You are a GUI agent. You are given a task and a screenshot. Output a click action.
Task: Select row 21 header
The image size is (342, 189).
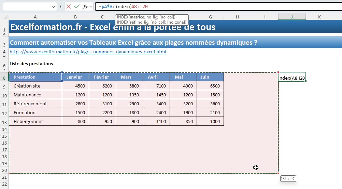tap(4, 177)
